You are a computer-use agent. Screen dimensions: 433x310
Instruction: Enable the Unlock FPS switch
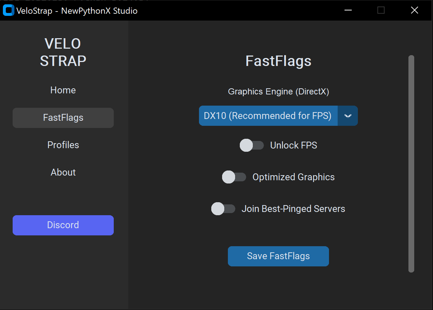pyautogui.click(x=252, y=145)
